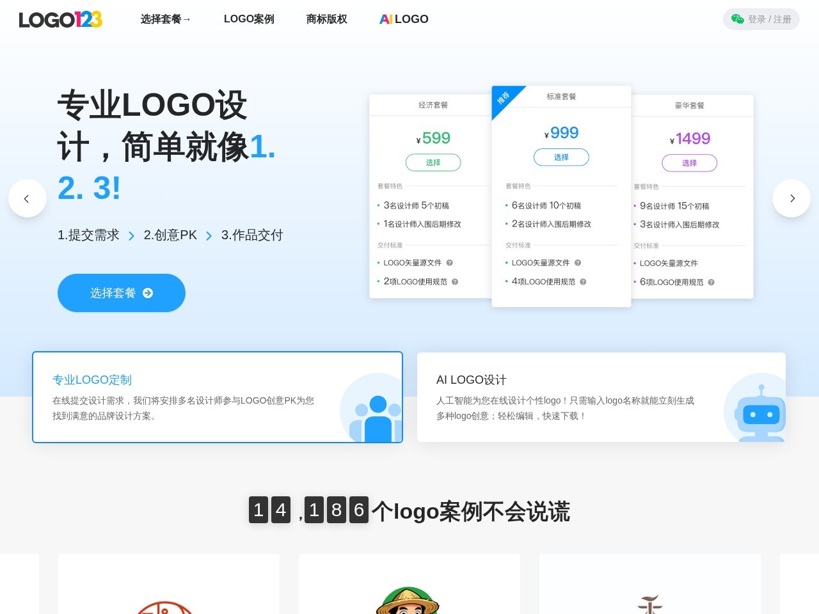Click the ¥599 price

(433, 138)
